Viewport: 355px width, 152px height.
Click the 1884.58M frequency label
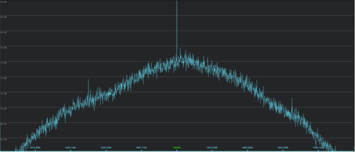click(247, 148)
